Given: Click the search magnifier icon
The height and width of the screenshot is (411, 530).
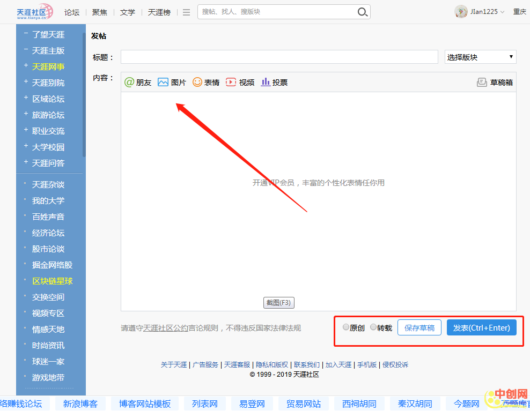Looking at the screenshot, I should [x=363, y=12].
